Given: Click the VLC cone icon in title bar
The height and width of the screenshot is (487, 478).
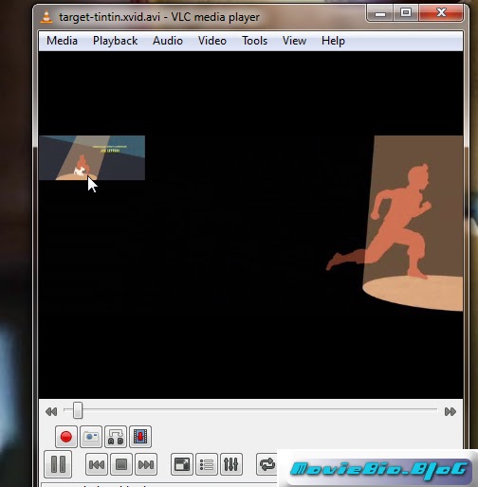Looking at the screenshot, I should click(46, 17).
